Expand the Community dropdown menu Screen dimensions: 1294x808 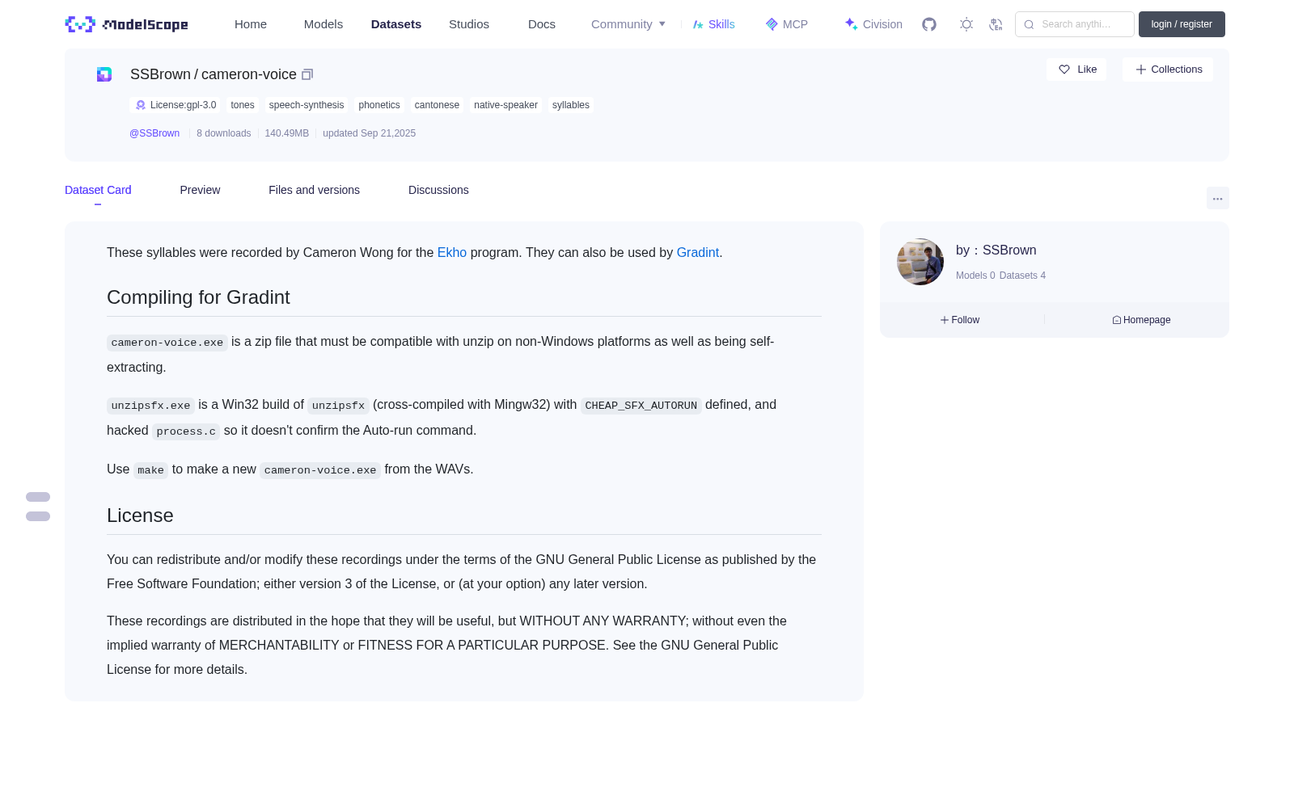pyautogui.click(x=628, y=24)
